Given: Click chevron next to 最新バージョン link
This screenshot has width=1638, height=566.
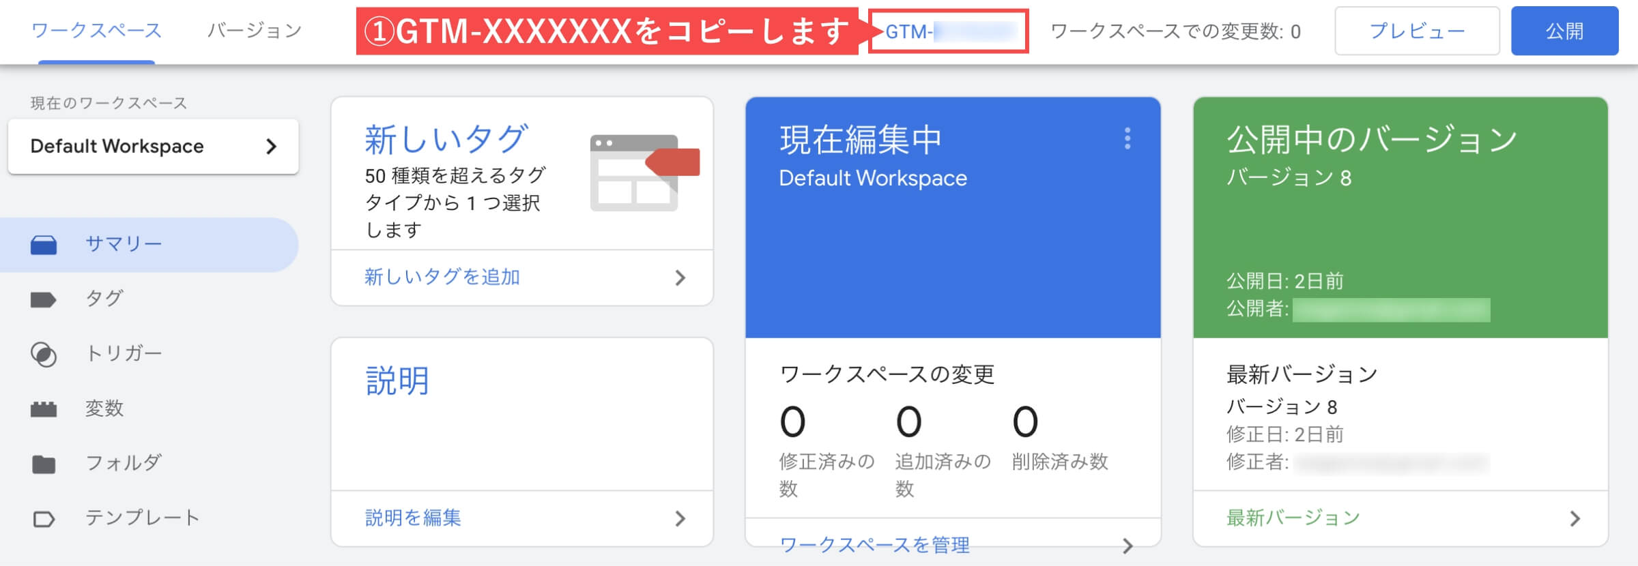Looking at the screenshot, I should point(1575,519).
